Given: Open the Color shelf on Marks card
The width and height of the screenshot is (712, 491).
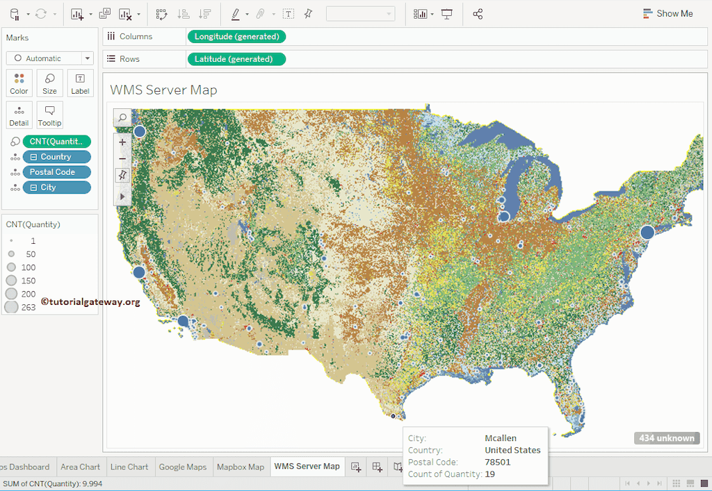Looking at the screenshot, I should click(x=19, y=83).
